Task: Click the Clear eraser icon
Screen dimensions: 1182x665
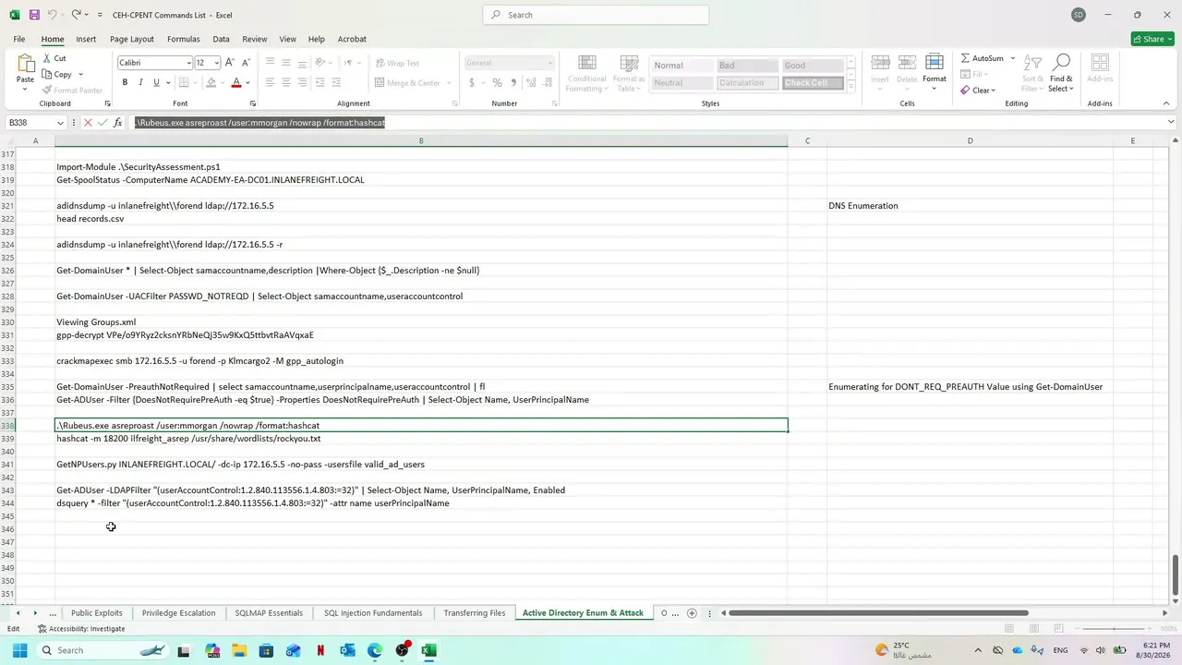Action: point(966,91)
